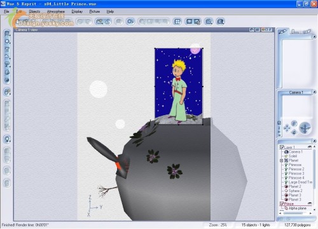Collapse the layers panel with its arrow
Image resolution: width=318 pixels, height=229 pixels.
point(314,141)
